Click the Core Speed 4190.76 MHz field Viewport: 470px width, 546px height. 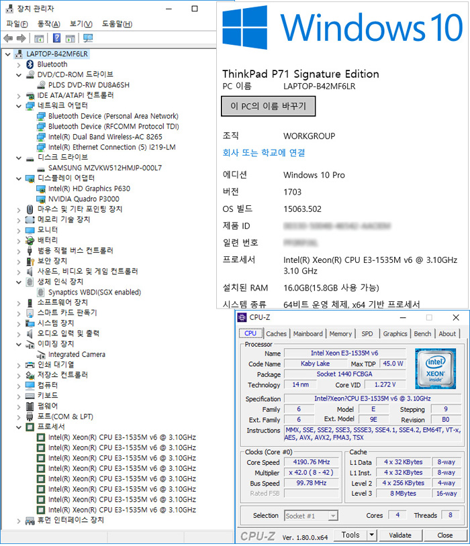click(312, 462)
